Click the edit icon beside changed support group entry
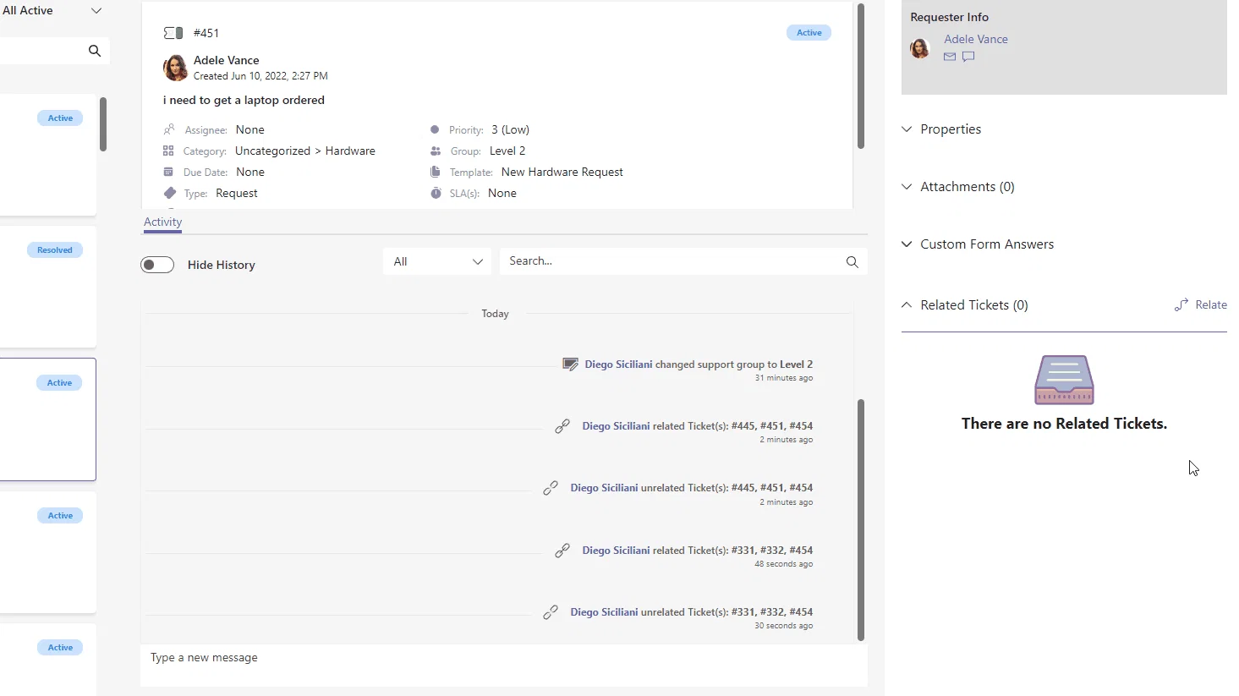 [571, 364]
